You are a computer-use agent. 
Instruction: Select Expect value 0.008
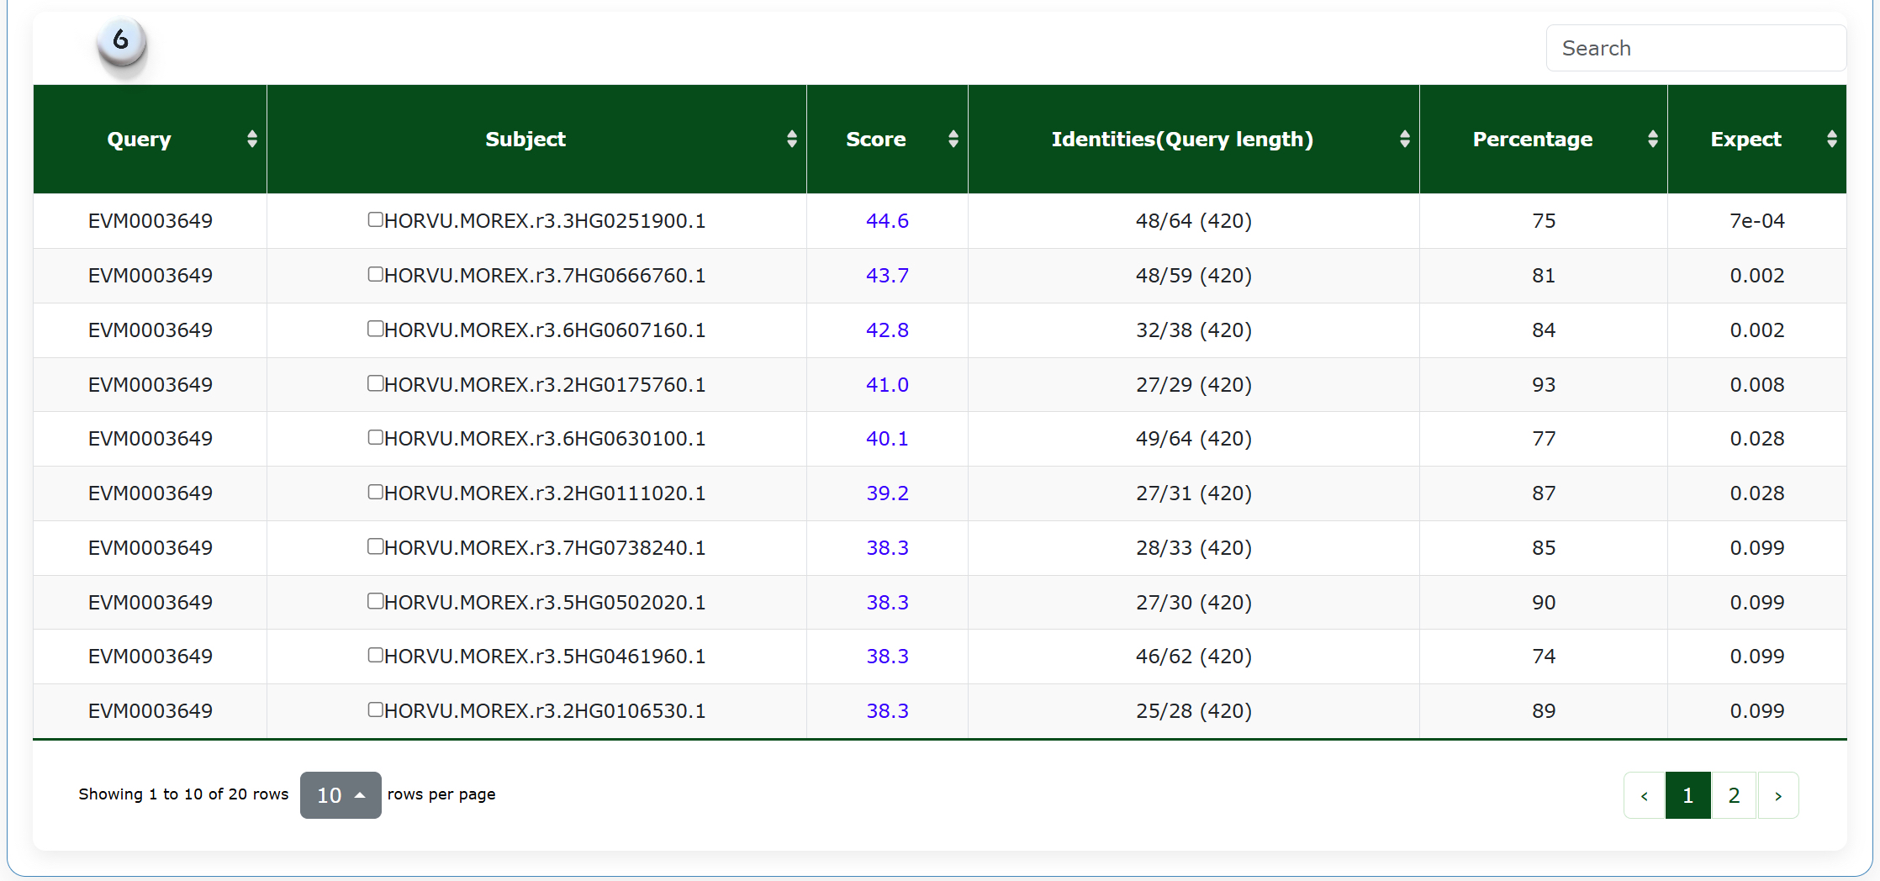[x=1756, y=385]
